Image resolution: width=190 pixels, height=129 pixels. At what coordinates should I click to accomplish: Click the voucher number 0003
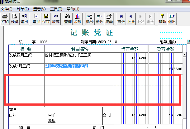coord(44,42)
